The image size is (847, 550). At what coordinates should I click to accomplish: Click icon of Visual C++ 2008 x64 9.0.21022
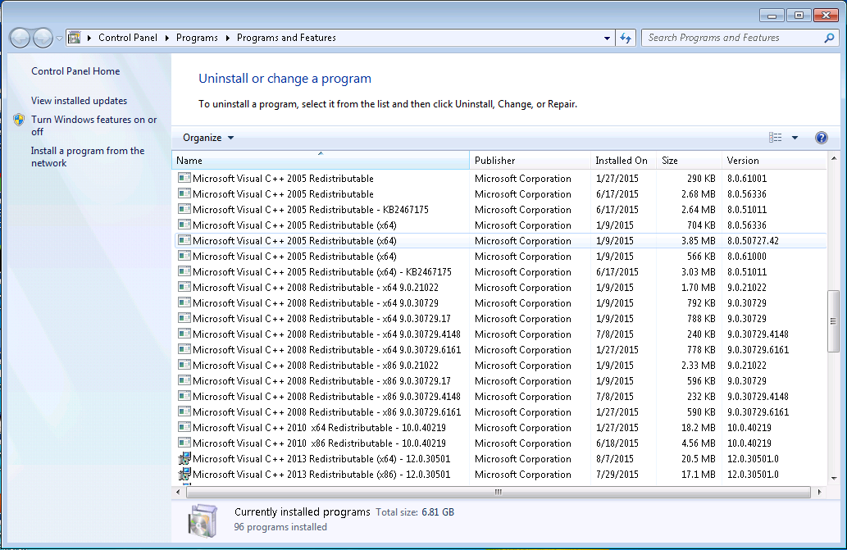pyautogui.click(x=184, y=287)
